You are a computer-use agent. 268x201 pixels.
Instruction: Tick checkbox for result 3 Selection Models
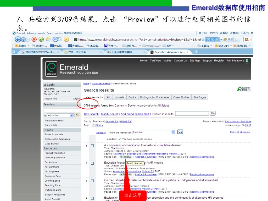92,181
